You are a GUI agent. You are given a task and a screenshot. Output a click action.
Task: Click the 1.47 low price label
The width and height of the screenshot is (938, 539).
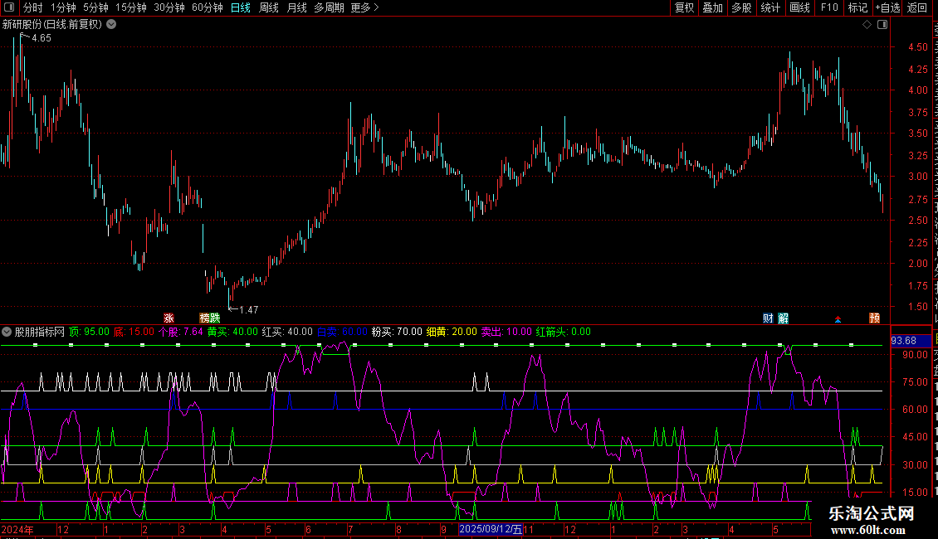(x=248, y=310)
